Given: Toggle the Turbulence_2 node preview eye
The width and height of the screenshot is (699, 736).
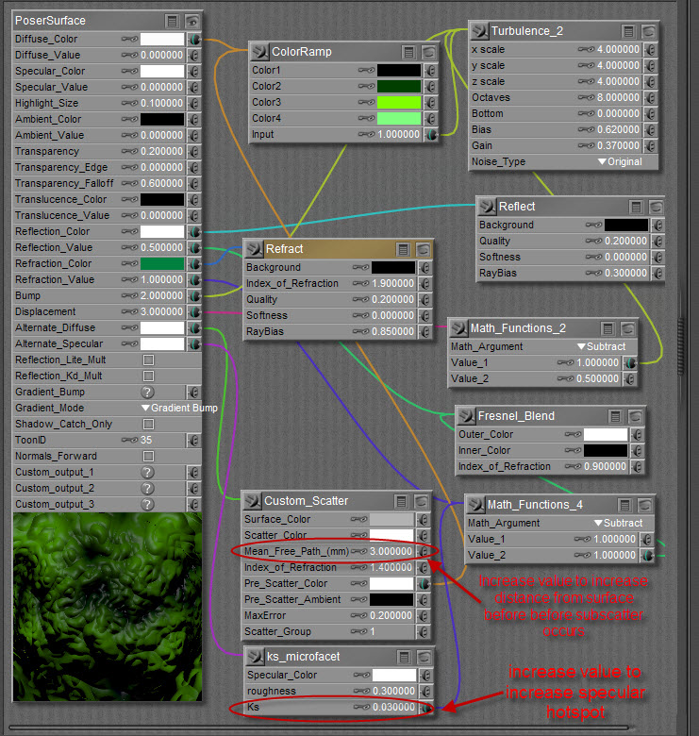Looking at the screenshot, I should pyautogui.click(x=649, y=31).
